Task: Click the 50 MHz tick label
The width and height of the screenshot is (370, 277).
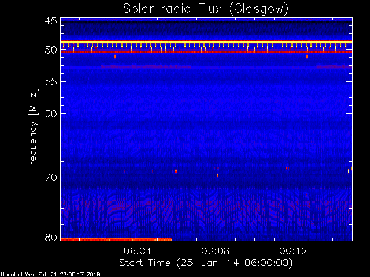Action: click(x=51, y=50)
